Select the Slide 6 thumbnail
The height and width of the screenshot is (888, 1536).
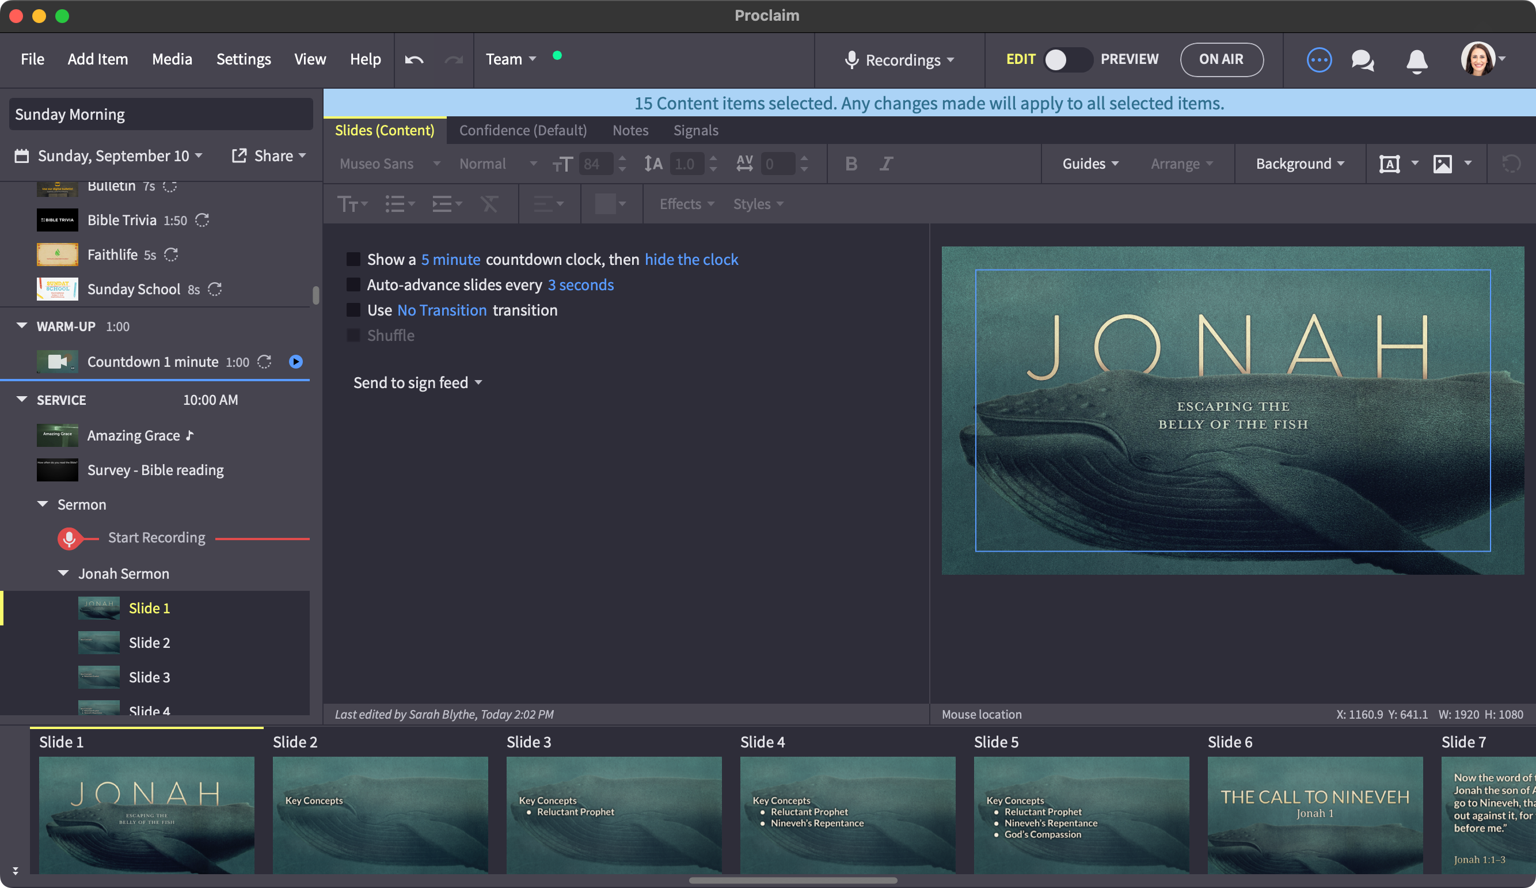1315,814
